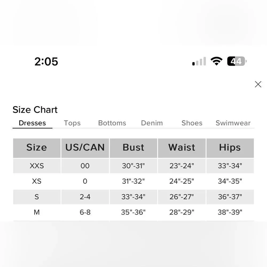
Task: Select the Dresses tab
Action: [x=32, y=123]
